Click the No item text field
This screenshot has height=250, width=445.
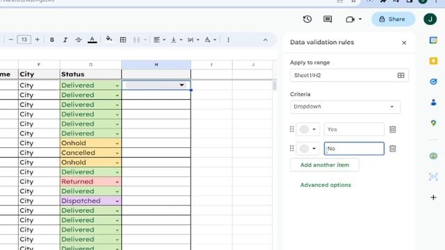click(x=354, y=149)
